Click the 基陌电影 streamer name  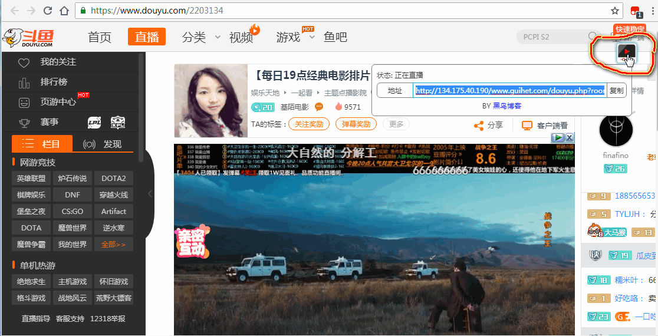click(x=295, y=107)
